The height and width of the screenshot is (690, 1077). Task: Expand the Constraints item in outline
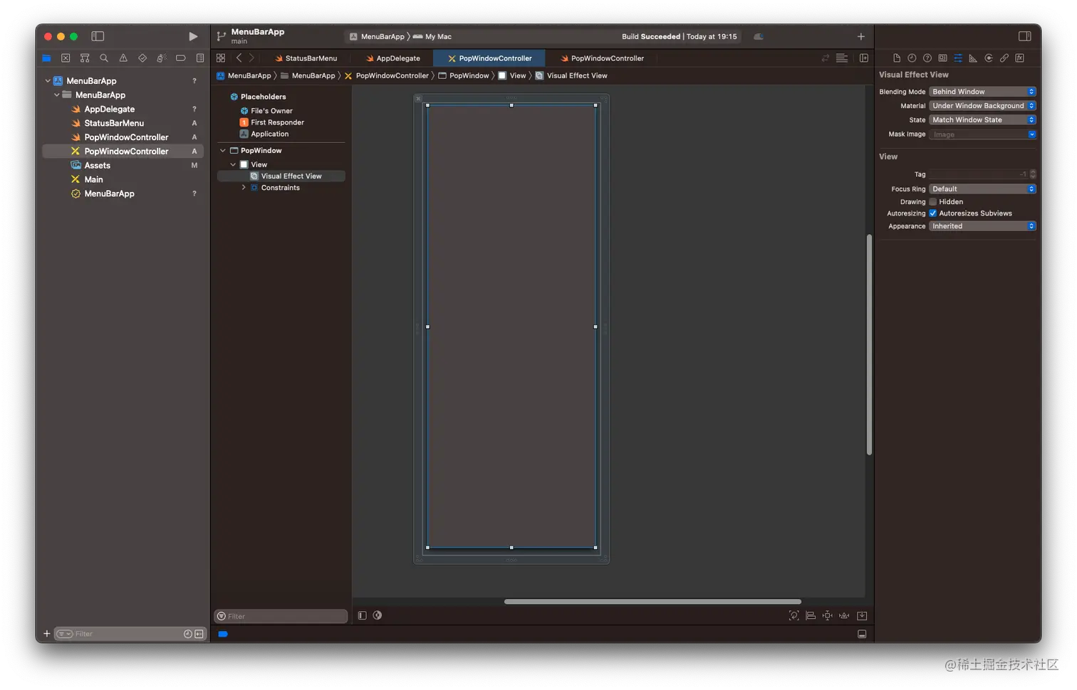tap(244, 188)
